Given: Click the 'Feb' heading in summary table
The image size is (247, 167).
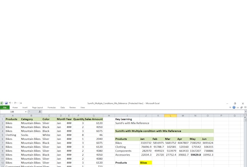Looking at the screenshot, I should point(158,139).
